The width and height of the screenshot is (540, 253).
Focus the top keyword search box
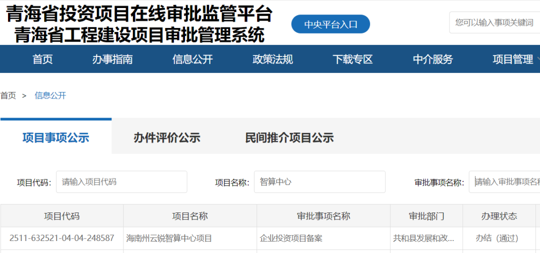[x=494, y=22]
